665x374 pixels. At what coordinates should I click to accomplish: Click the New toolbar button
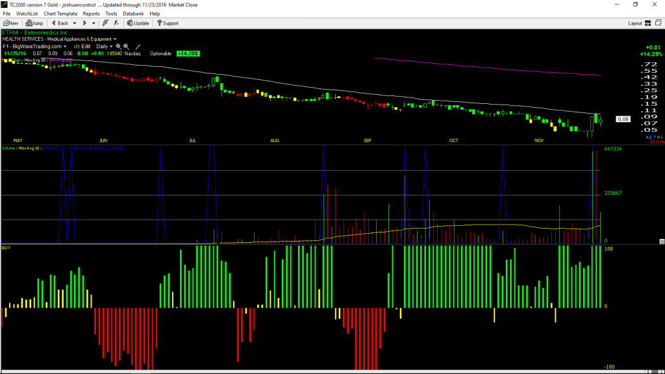11,23
